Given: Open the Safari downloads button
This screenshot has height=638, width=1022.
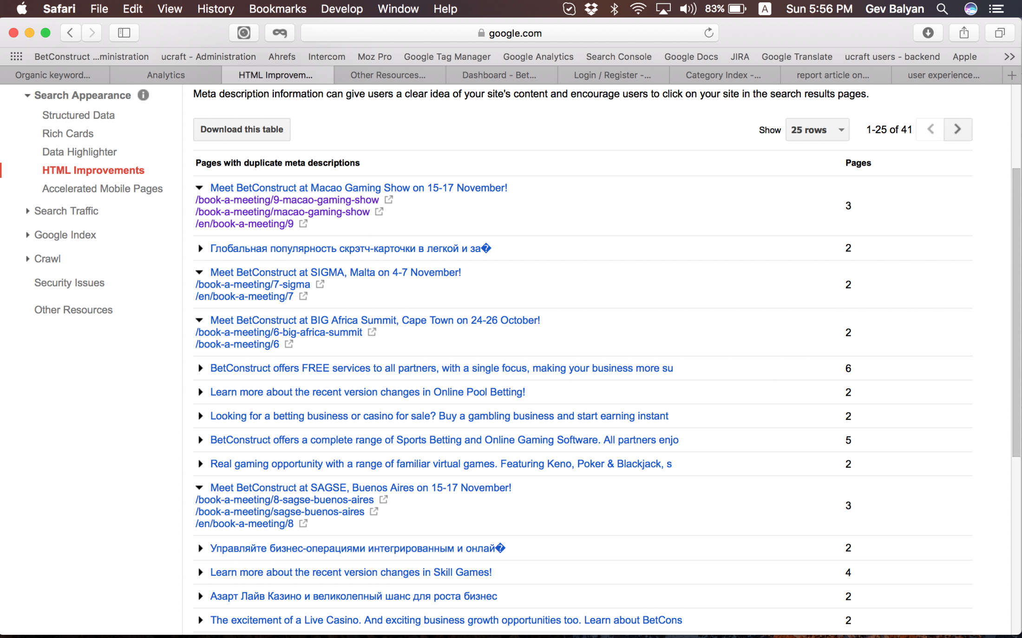Looking at the screenshot, I should (x=928, y=32).
